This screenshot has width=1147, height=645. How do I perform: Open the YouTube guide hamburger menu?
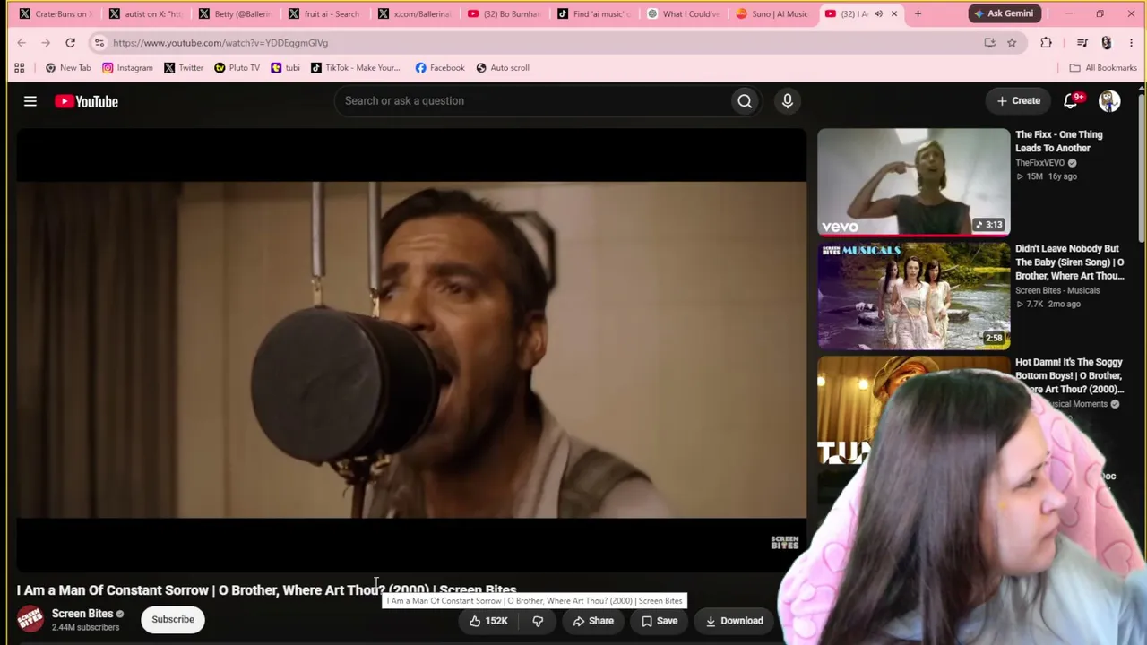tap(30, 101)
